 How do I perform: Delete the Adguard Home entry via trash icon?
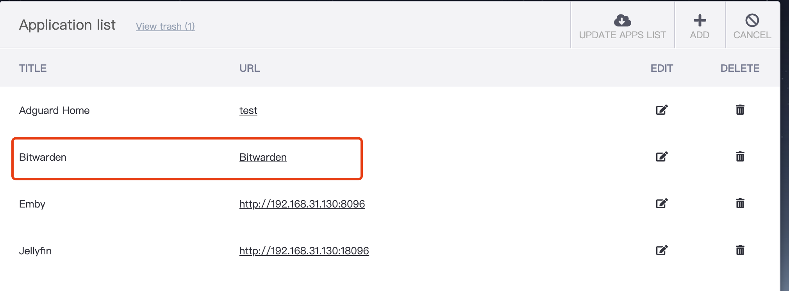point(740,110)
